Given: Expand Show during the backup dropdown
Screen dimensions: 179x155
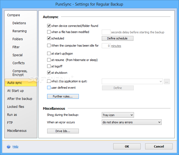Looking at the screenshot, I should pyautogui.click(x=118, y=115).
